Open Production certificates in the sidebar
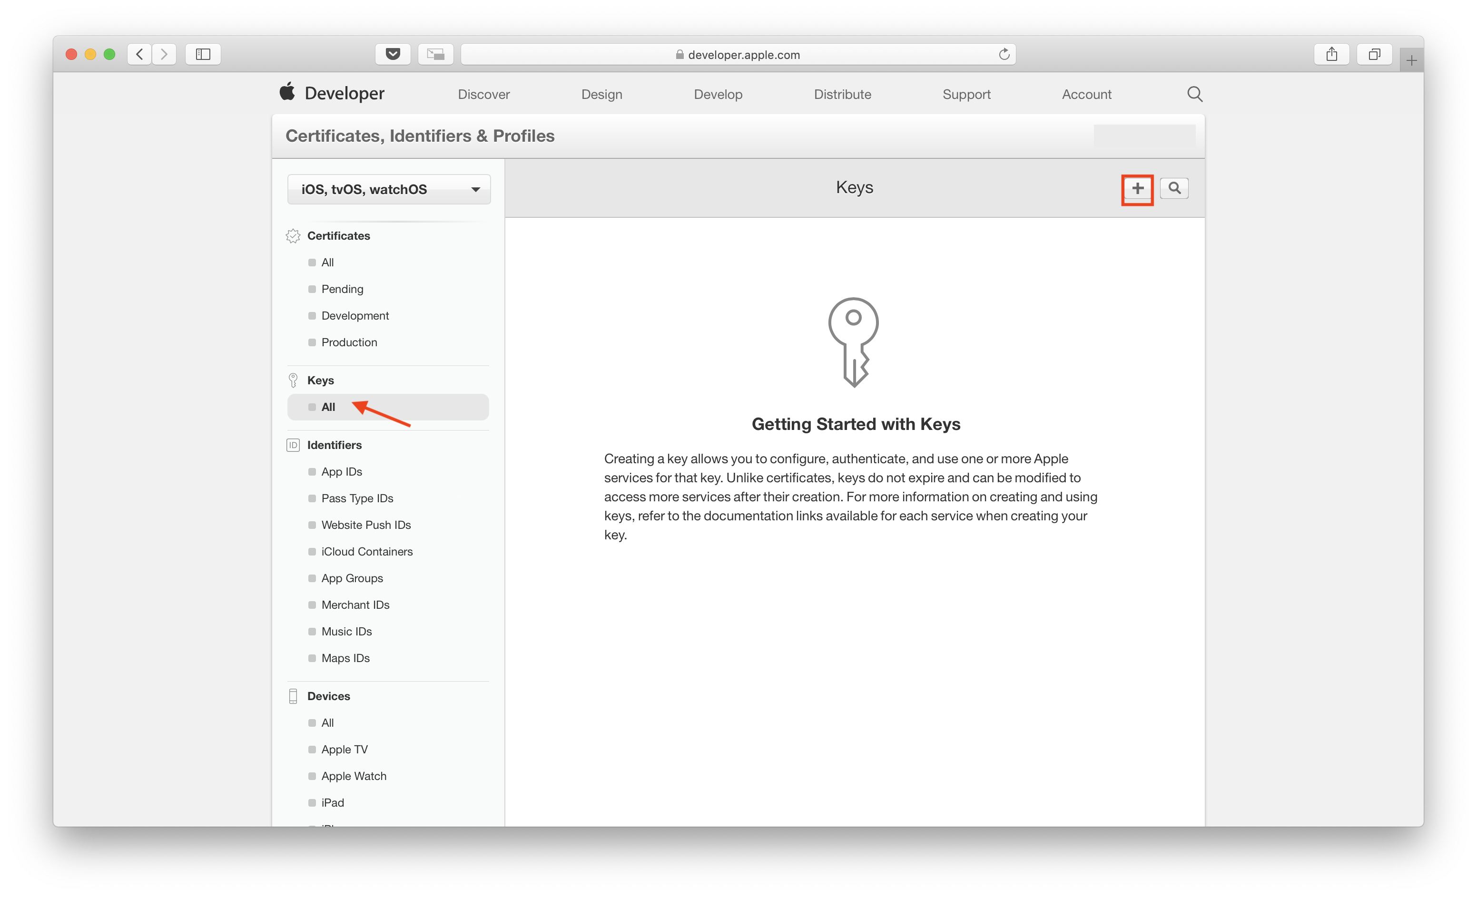 tap(349, 343)
